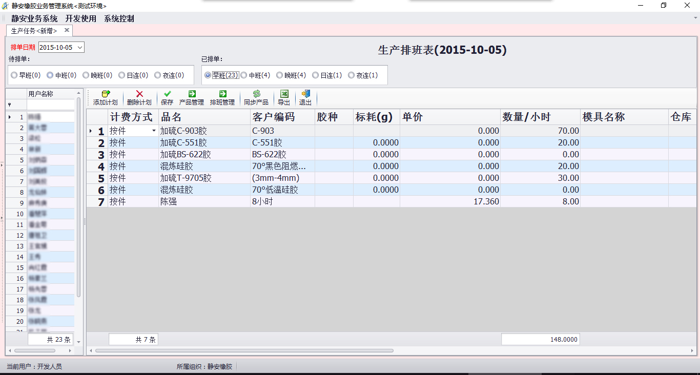
Task: Select the 已排单 晚班(4) radio button
Action: tap(280, 75)
